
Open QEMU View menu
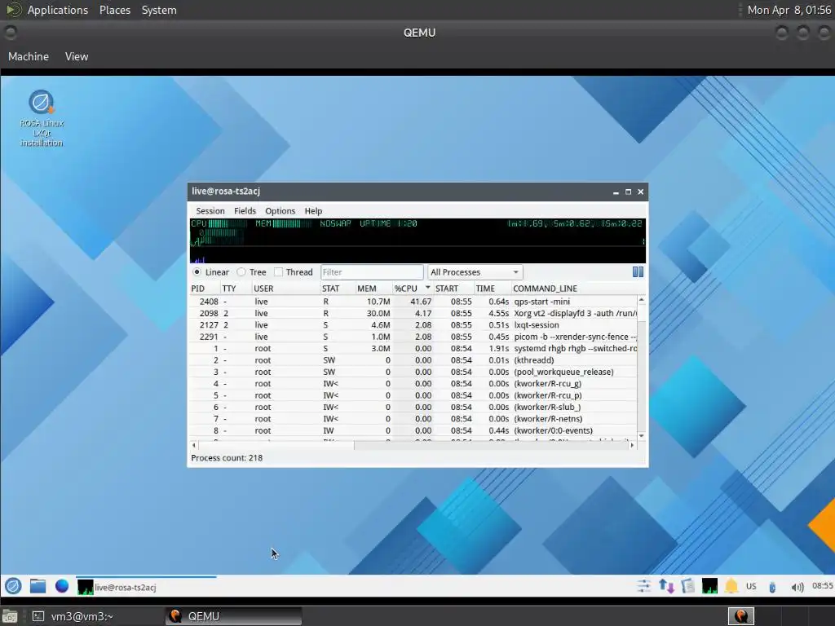pos(77,56)
